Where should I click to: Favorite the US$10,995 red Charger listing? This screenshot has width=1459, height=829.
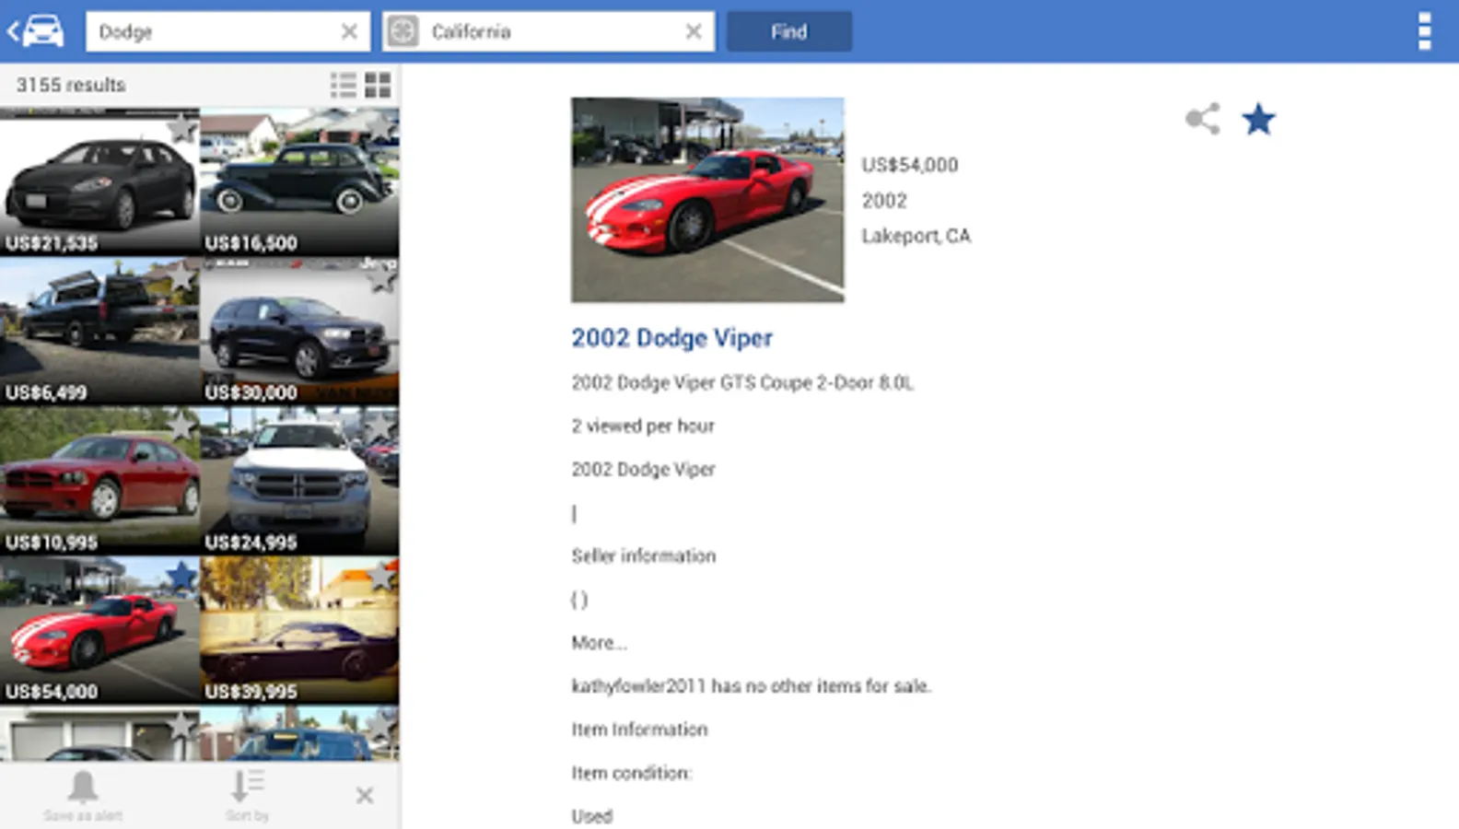[x=181, y=426]
